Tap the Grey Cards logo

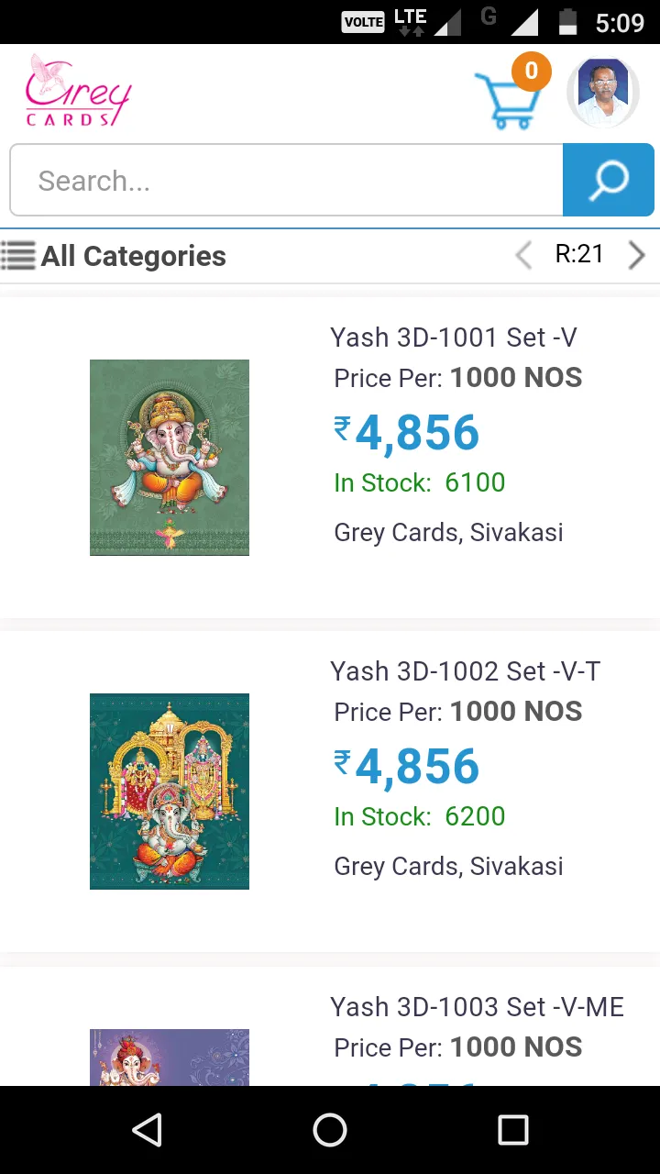pyautogui.click(x=78, y=91)
